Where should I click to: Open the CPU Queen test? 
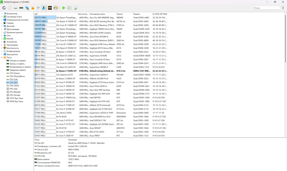coord(15,73)
